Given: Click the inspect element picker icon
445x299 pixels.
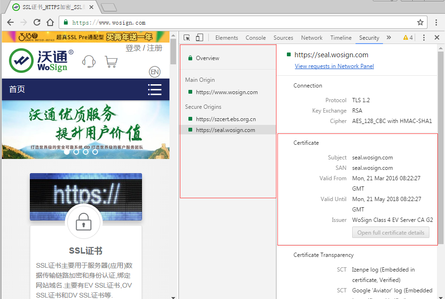Looking at the screenshot, I should click(x=187, y=38).
